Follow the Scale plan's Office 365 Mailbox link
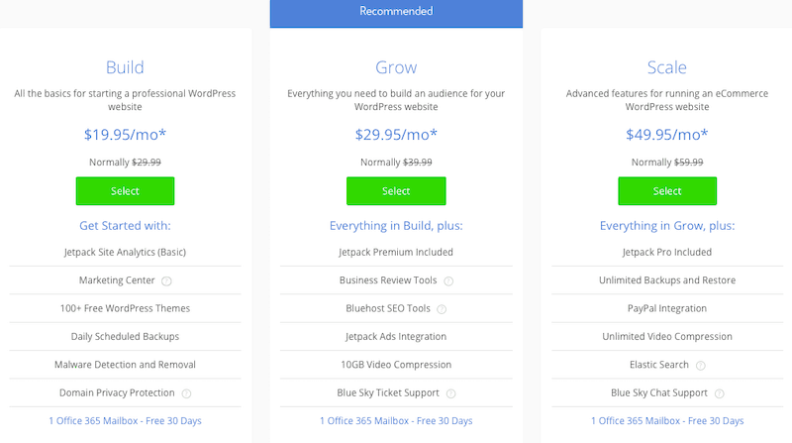 667,420
